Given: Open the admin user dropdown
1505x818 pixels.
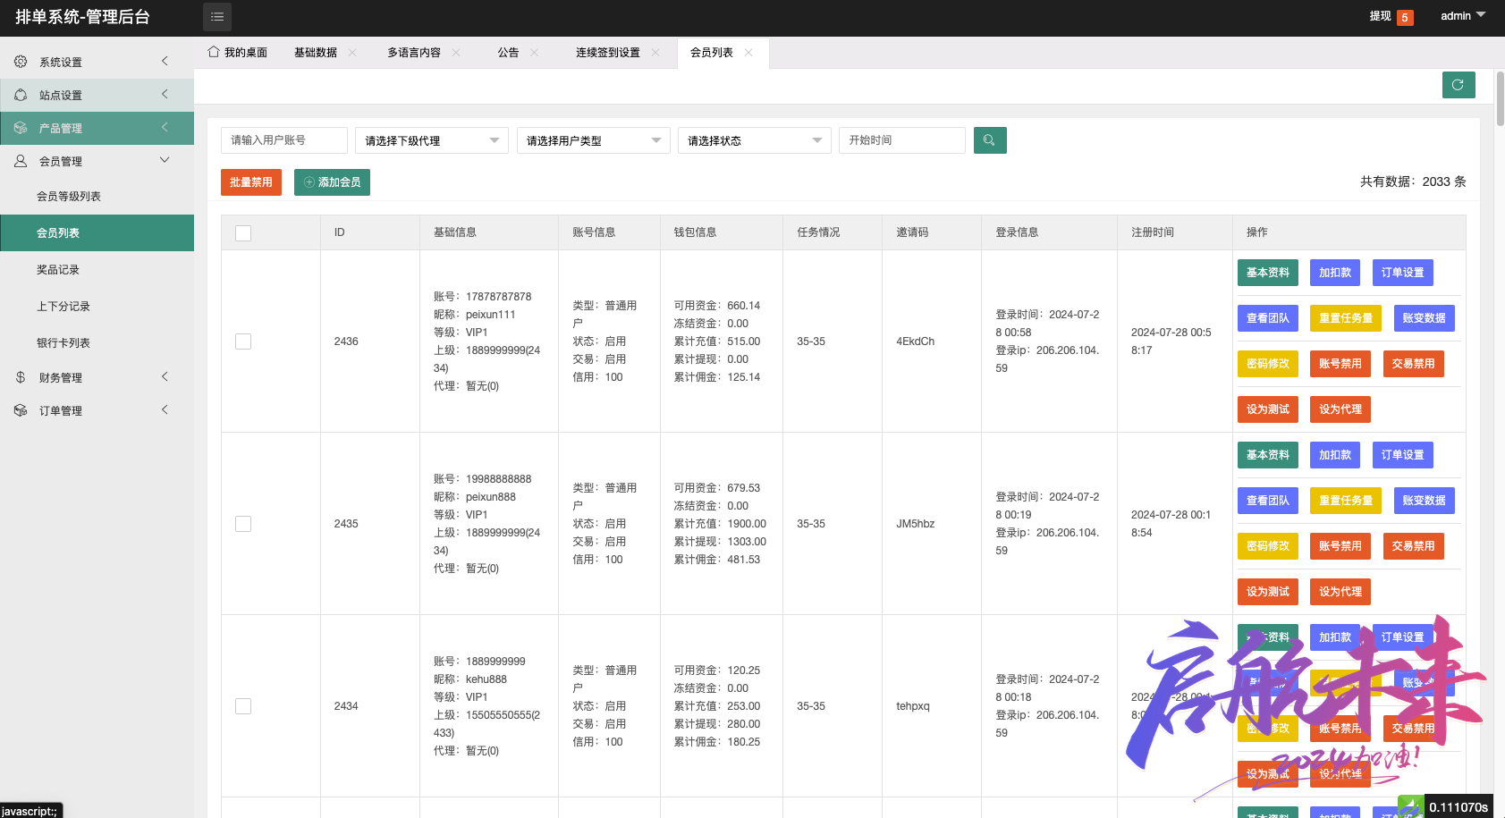Looking at the screenshot, I should click(x=1463, y=16).
